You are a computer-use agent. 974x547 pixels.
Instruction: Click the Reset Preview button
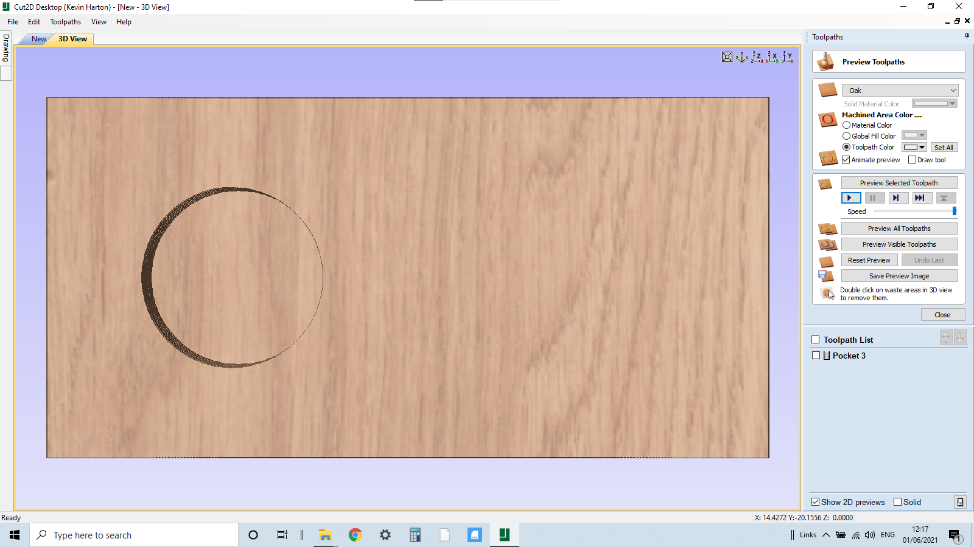pos(869,260)
